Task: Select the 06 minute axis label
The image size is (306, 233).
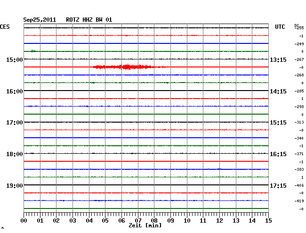Action: click(x=121, y=220)
